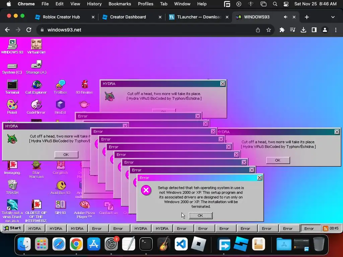Open the Chrome media controls icon
This screenshot has height=257, width=343.
click(293, 30)
